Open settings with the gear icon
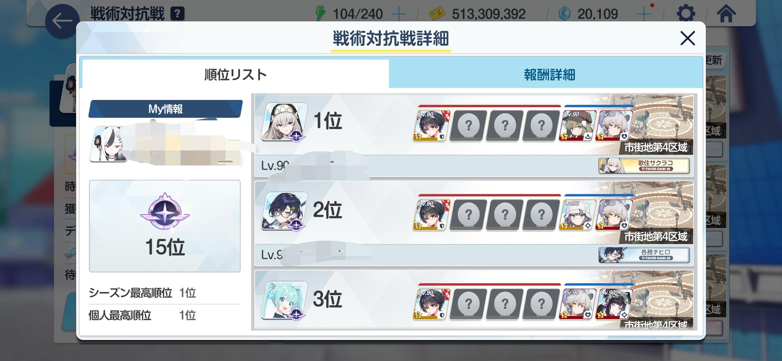Screen dimensions: 782x361 pyautogui.click(x=686, y=14)
